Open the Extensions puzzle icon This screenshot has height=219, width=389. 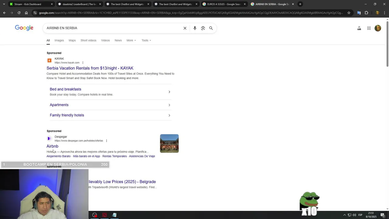(366, 13)
